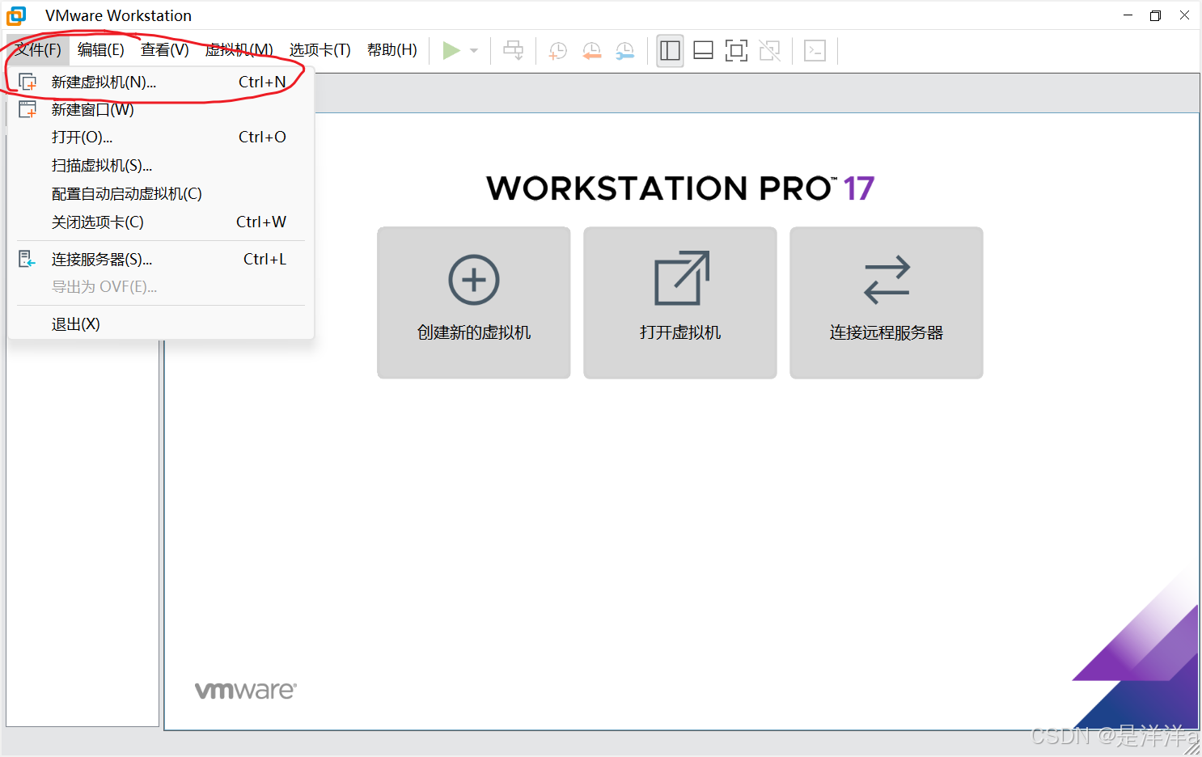Click the green power on play button
The image size is (1202, 757).
pyautogui.click(x=451, y=50)
